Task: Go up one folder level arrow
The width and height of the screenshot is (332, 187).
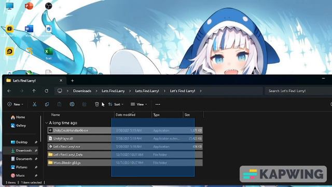Action: click(34, 91)
